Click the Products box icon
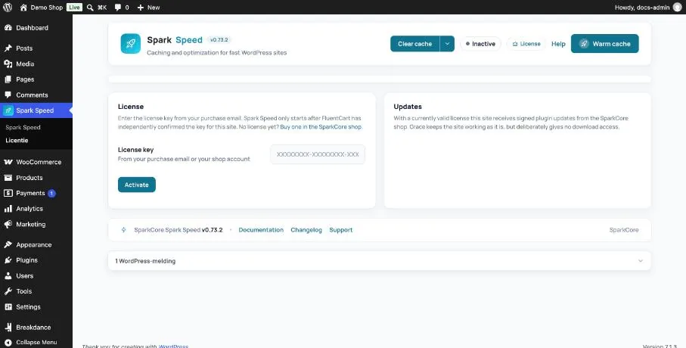The image size is (686, 348). pyautogui.click(x=8, y=178)
